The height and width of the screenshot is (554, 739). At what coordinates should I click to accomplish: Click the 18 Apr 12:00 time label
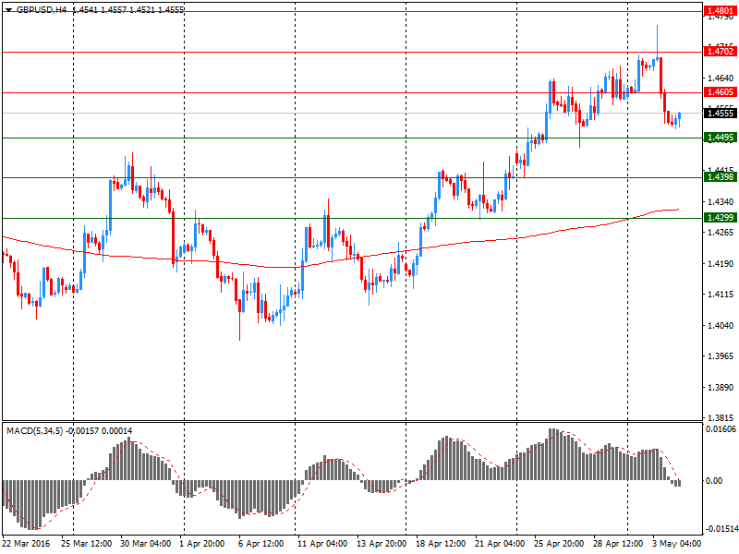[x=441, y=543]
